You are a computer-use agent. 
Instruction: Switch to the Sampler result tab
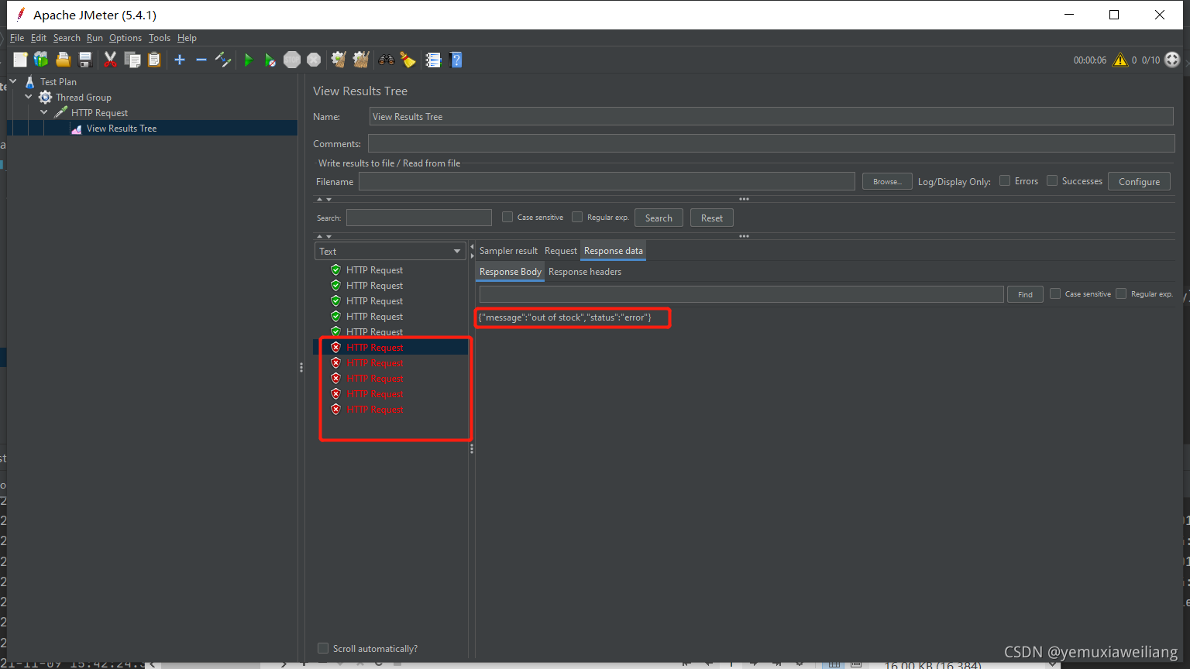tap(508, 251)
